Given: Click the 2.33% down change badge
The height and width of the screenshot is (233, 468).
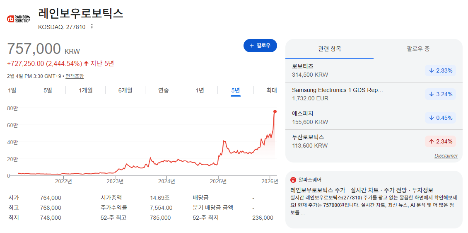Looking at the screenshot, I should (441, 71).
